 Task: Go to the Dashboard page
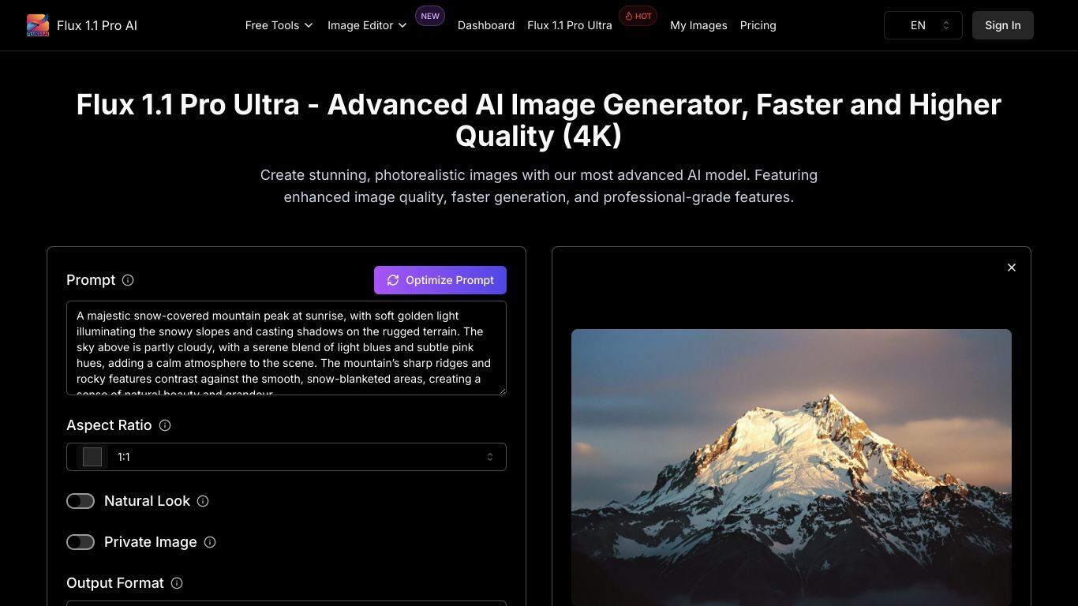click(486, 25)
